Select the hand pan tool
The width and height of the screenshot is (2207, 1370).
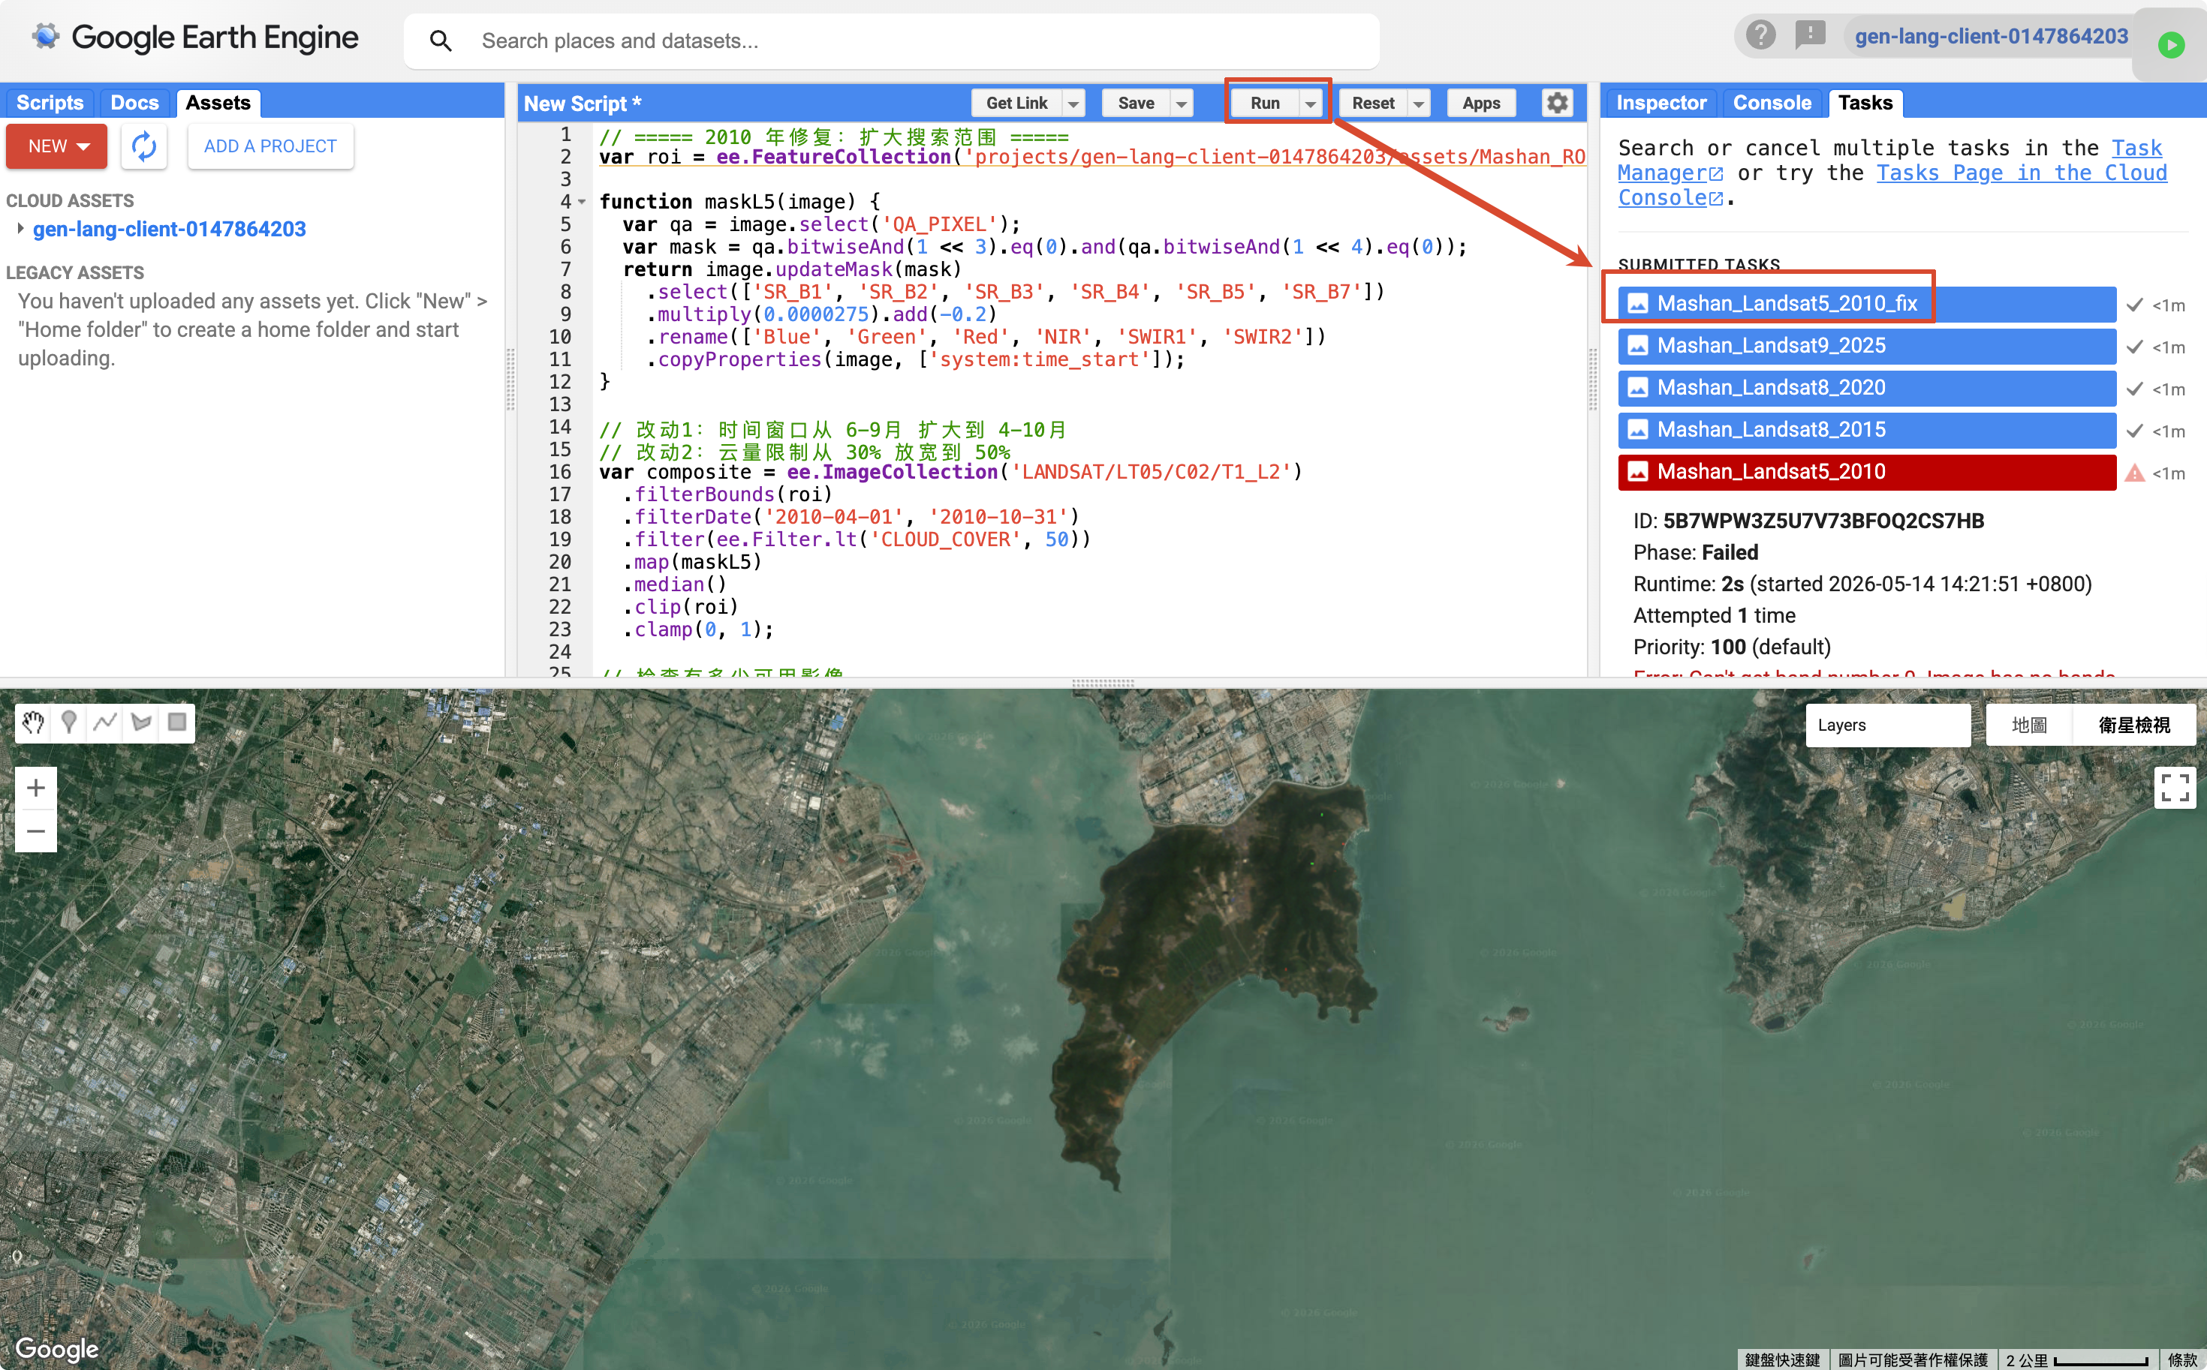point(34,723)
